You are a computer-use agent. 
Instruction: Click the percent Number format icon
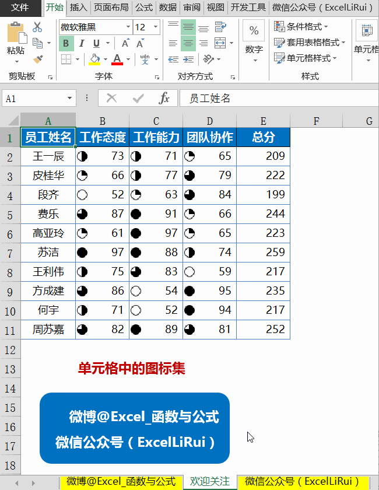pyautogui.click(x=254, y=30)
